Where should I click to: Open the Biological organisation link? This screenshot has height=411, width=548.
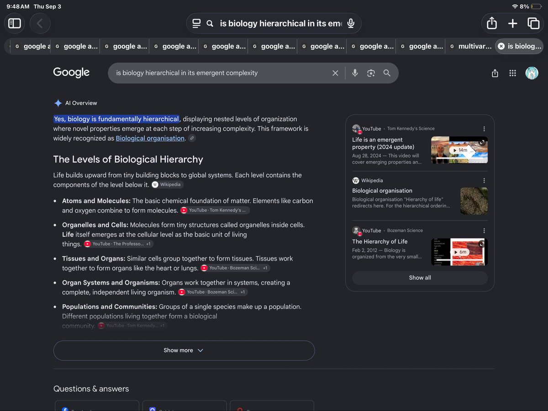150,138
